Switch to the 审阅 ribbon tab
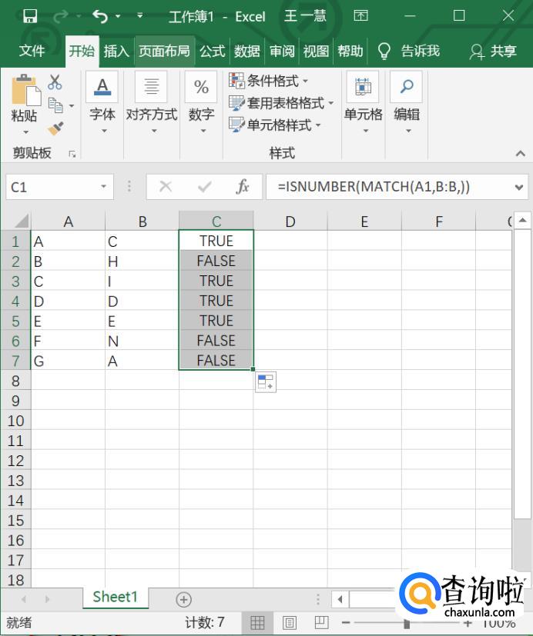Screen dimensions: 533x636 [x=282, y=51]
